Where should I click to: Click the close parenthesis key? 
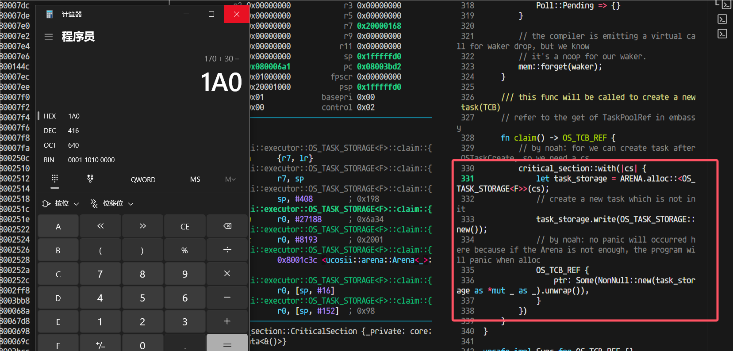point(142,250)
